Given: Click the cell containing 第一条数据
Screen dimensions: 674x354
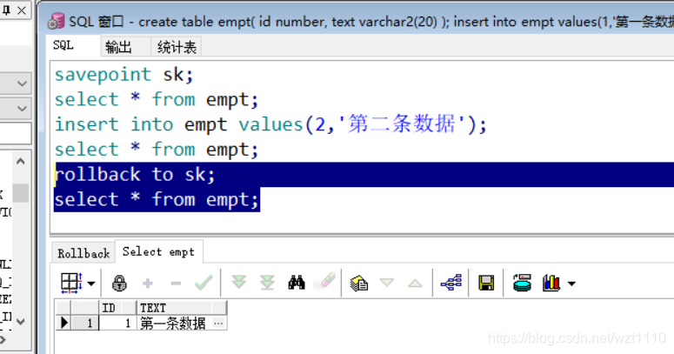Looking at the screenshot, I should click(173, 323).
